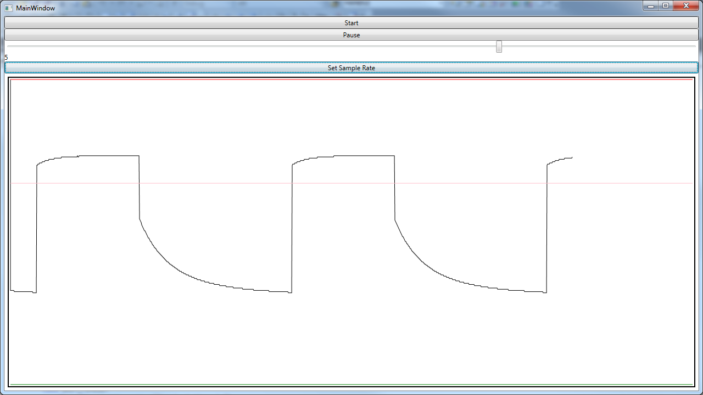Click the Start button
Image resolution: width=703 pixels, height=395 pixels.
[x=351, y=23]
